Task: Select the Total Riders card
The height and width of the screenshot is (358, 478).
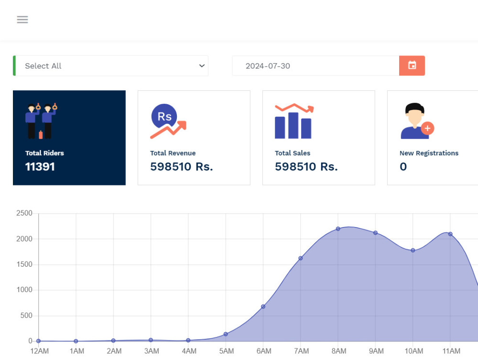Action: [69, 138]
